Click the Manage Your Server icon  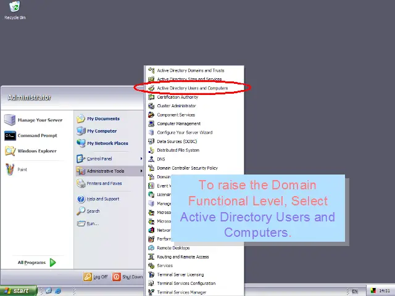point(10,120)
